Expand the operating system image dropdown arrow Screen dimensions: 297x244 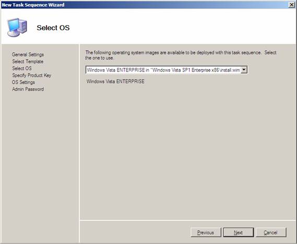pos(244,70)
